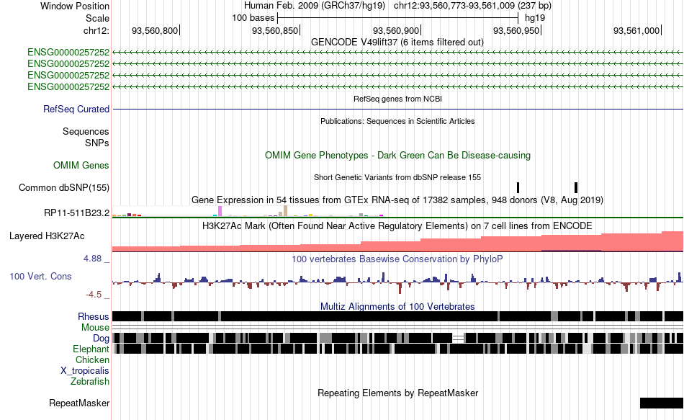
Task: Open Repeating Elements by RepeatMasker title
Action: 397,393
